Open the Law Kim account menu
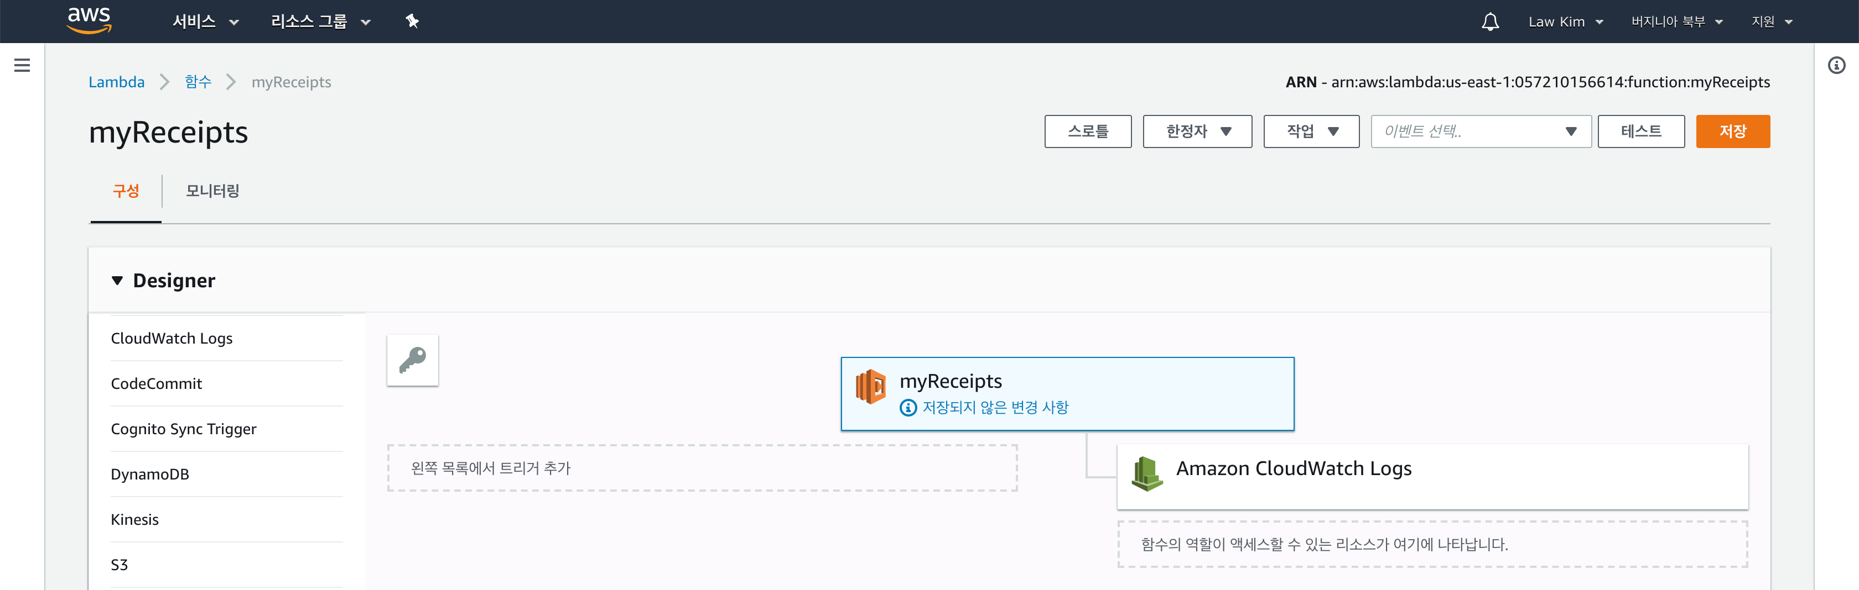Image resolution: width=1859 pixels, height=590 pixels. coord(1565,22)
